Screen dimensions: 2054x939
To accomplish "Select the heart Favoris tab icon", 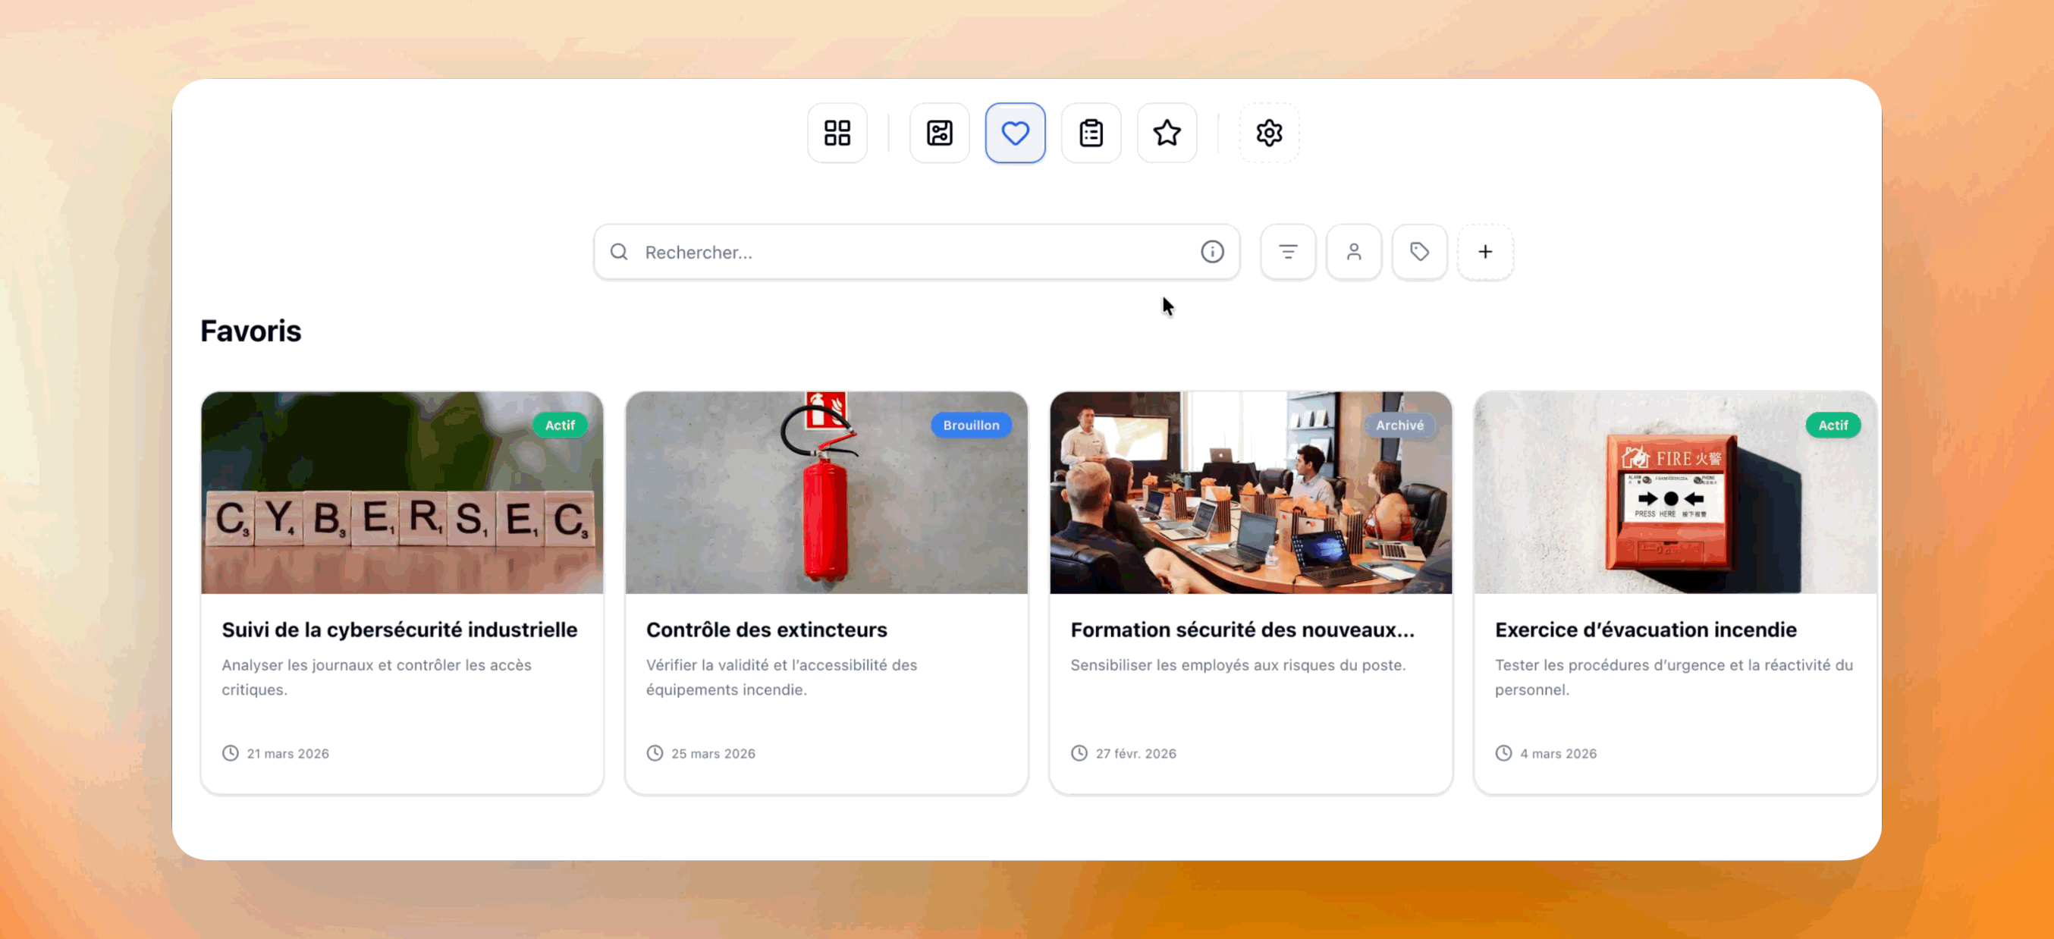I will (x=1014, y=132).
